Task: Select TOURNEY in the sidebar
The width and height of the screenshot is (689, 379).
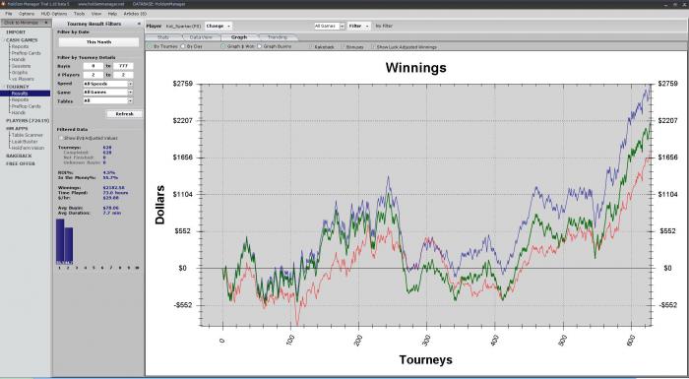Action: click(x=17, y=87)
